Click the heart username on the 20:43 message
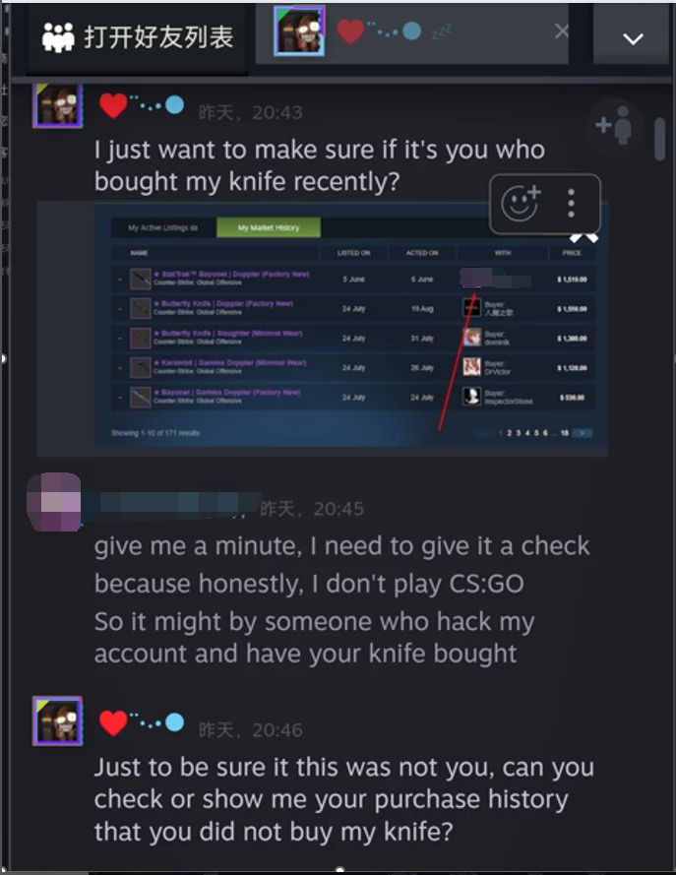Screen dimensions: 676x875 (x=142, y=105)
